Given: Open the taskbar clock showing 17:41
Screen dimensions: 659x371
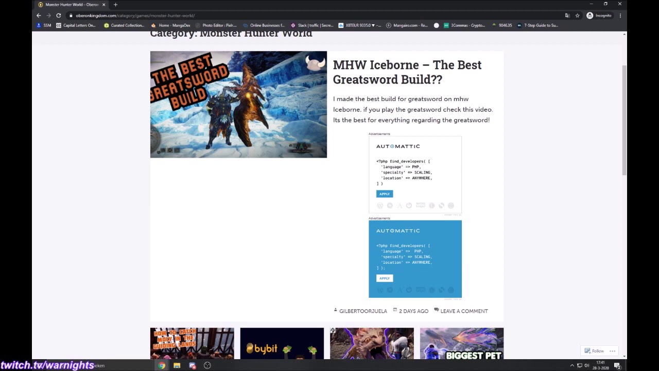Looking at the screenshot, I should tap(600, 365).
